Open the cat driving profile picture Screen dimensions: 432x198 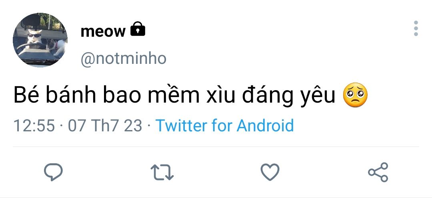pos(40,40)
